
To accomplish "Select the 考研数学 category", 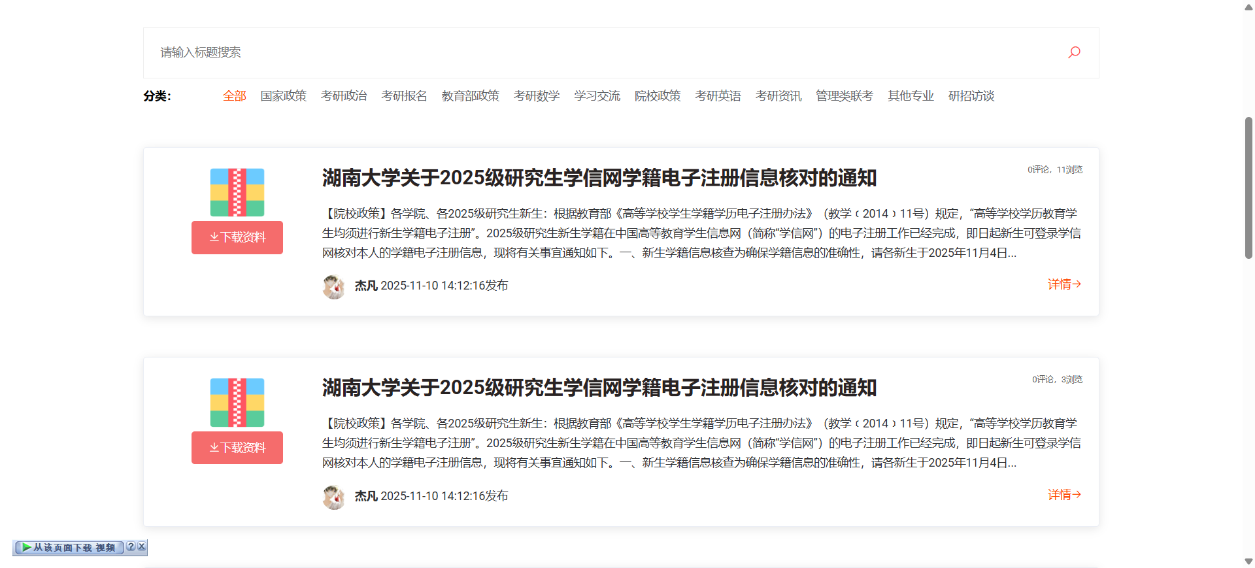I will click(537, 96).
